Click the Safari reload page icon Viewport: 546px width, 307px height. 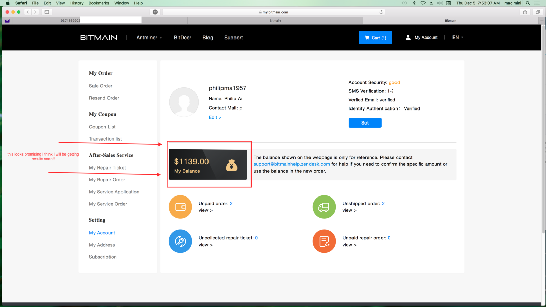381,12
